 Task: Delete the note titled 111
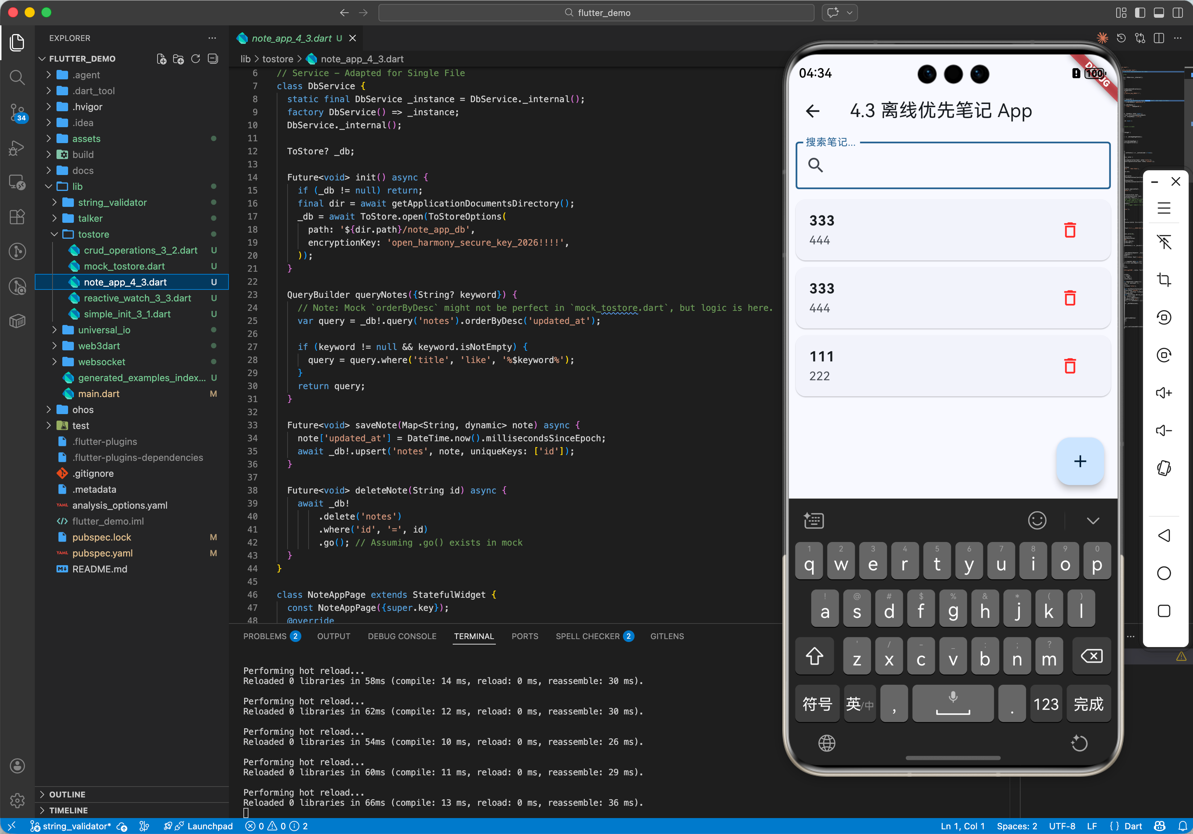point(1069,366)
